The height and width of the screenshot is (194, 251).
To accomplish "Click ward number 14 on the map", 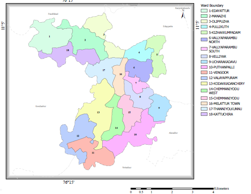I will point(116,128).
